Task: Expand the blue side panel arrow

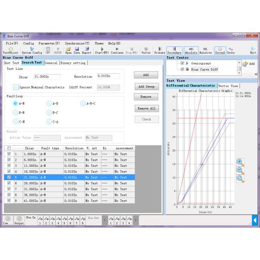Action: coord(255,221)
